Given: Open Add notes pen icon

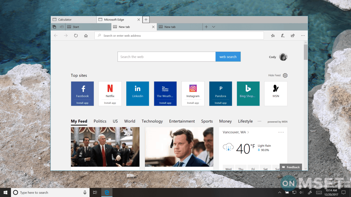Looking at the screenshot, I should click(283, 36).
